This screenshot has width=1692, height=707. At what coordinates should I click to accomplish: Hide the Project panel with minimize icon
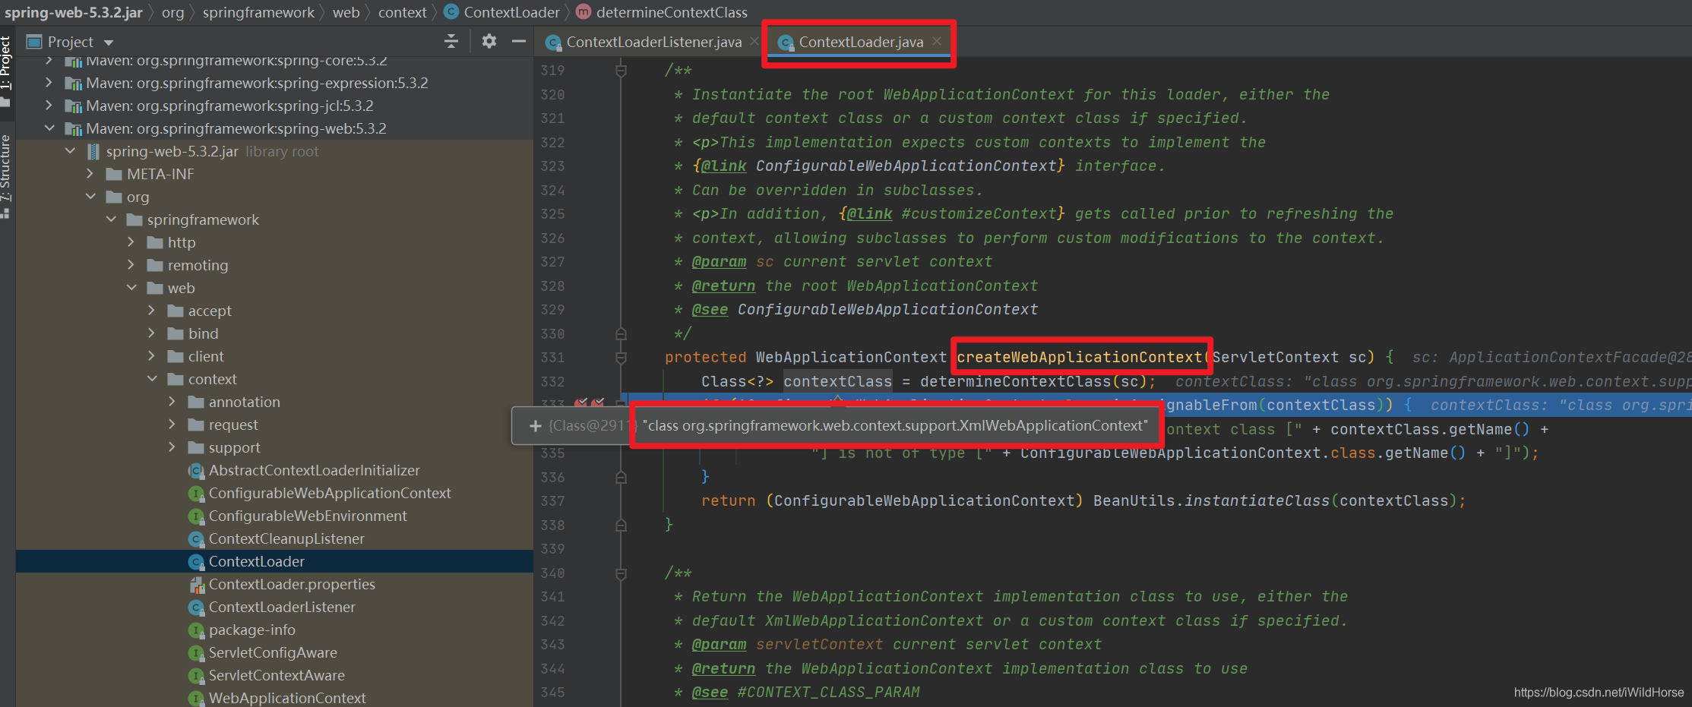[x=519, y=42]
